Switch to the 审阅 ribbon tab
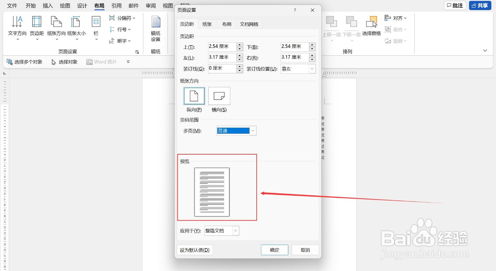Screen dimensions: 496x271 point(151,6)
